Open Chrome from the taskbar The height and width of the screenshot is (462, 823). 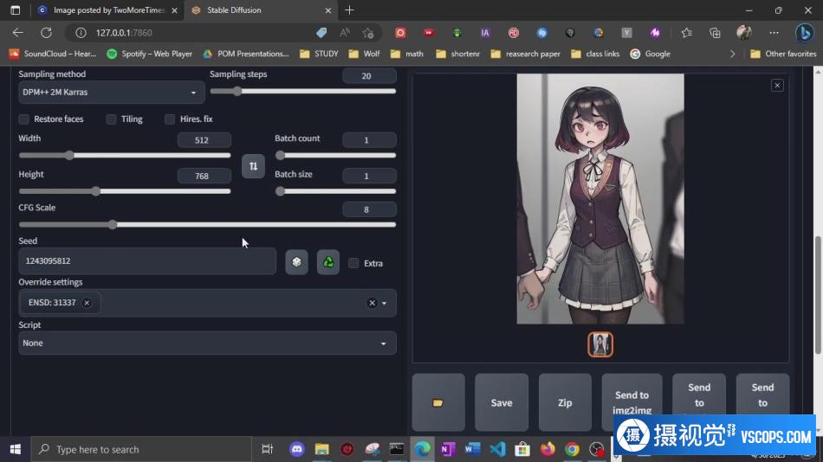[572, 449]
